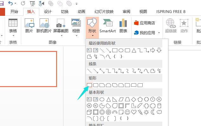Click the 超链接 hyperlink button
This screenshot has width=201, height=126.
click(171, 26)
